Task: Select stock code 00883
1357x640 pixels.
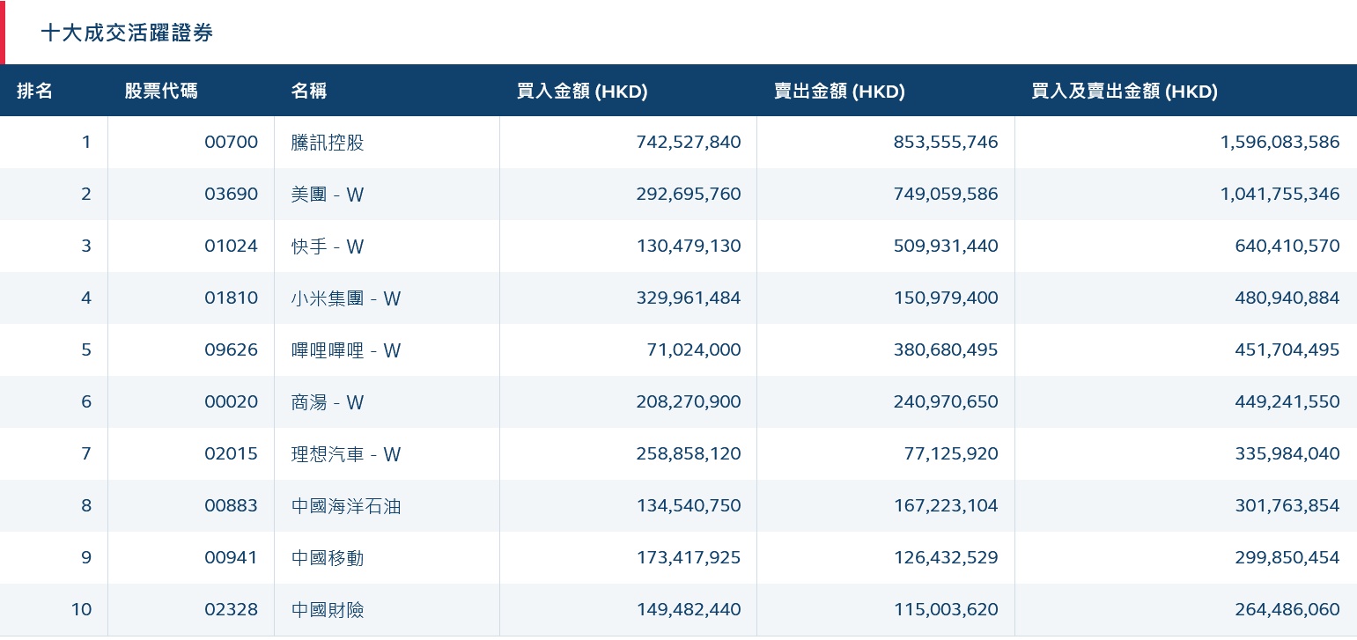Action: [x=231, y=506]
